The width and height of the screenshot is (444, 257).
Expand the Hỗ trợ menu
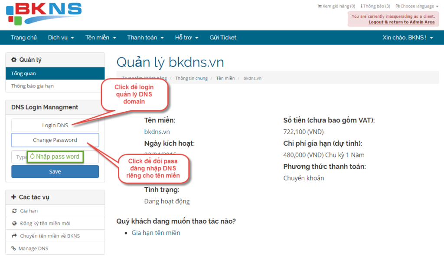pos(186,38)
